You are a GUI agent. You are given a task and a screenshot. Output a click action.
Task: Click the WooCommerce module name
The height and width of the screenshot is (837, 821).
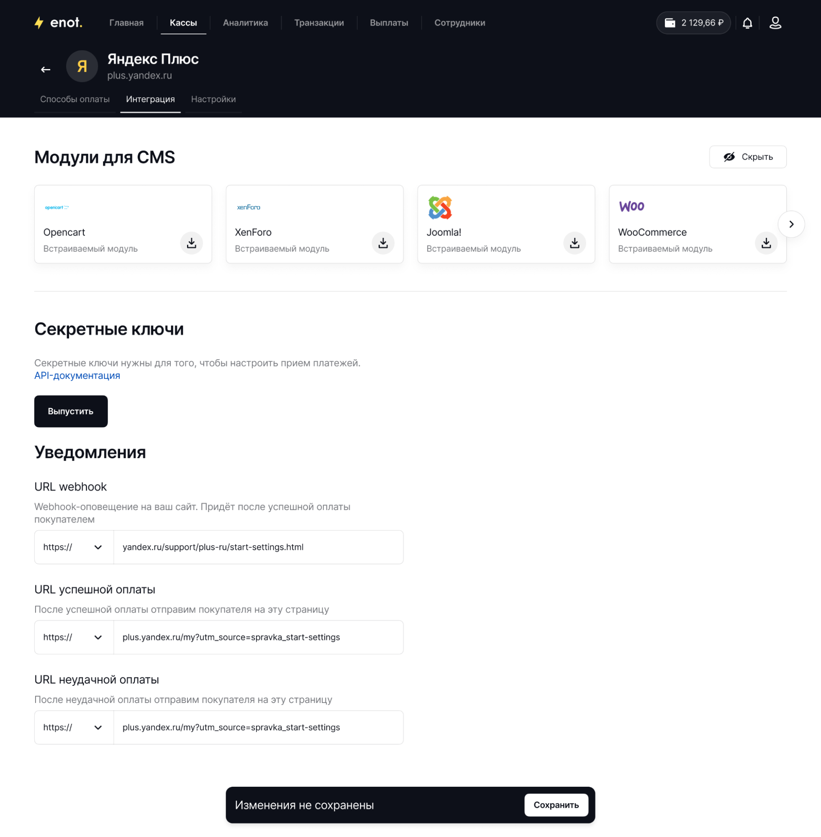tap(652, 232)
